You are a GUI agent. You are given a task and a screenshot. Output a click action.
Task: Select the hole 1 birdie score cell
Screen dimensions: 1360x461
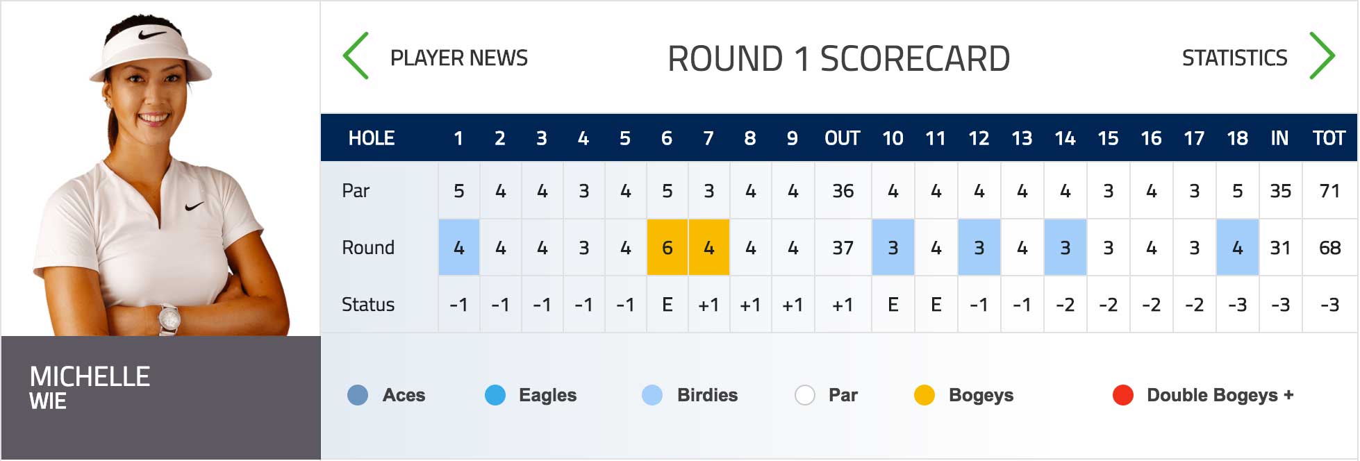pos(459,247)
